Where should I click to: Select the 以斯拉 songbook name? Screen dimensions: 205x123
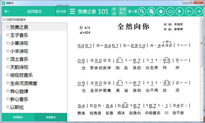click(x=17, y=107)
